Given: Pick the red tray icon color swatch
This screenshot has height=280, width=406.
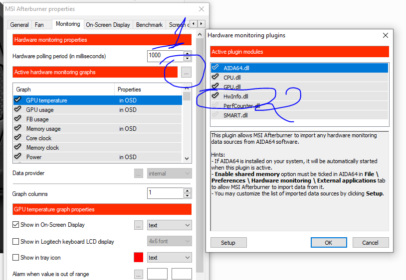Looking at the screenshot, I should tap(139, 257).
